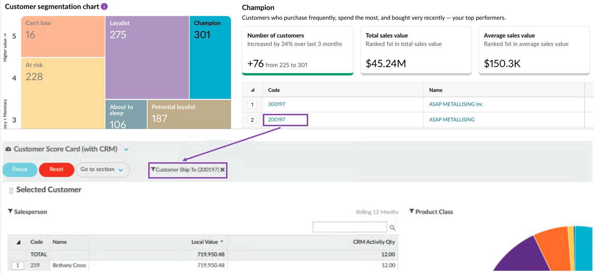Click the Focus button
This screenshot has height=274, width=594.
pos(20,170)
